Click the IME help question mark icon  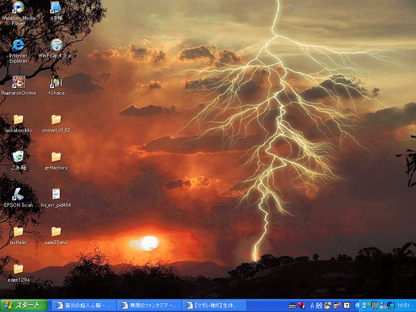coord(346,306)
